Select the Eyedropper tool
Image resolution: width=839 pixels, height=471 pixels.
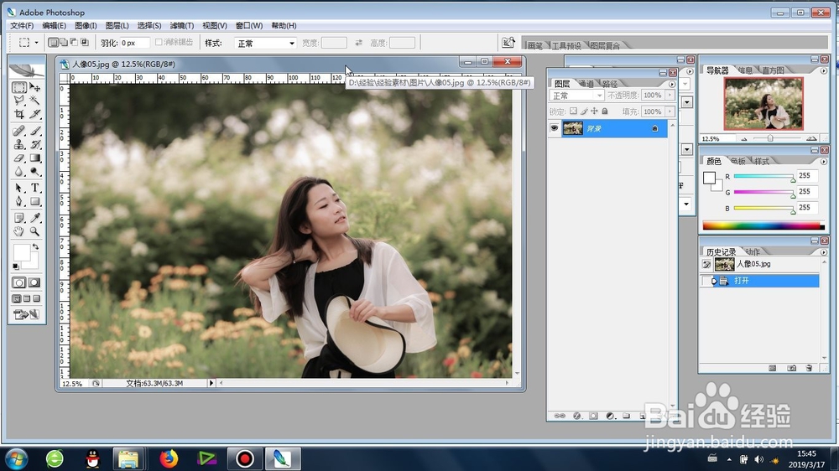coord(34,218)
